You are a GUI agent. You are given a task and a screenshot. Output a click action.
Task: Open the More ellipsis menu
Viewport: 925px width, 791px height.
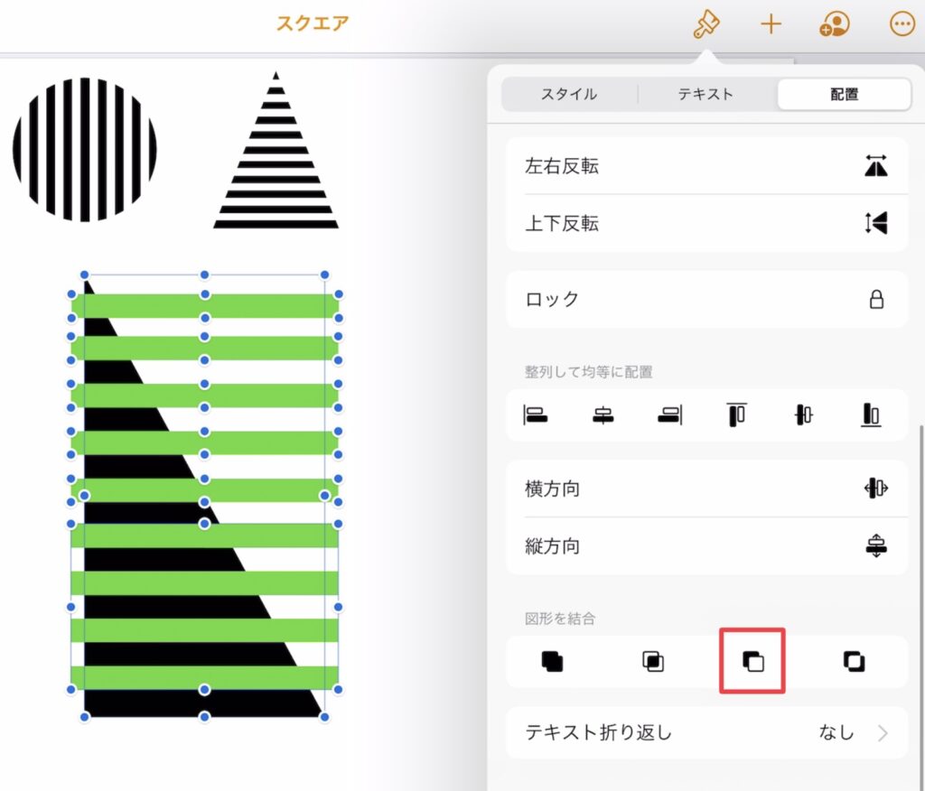[x=902, y=24]
